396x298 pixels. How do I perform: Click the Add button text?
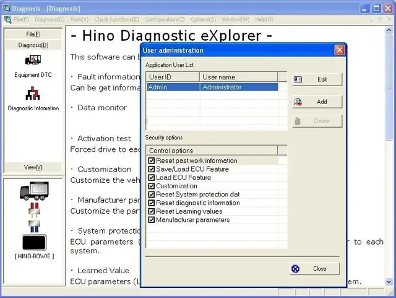pyautogui.click(x=322, y=102)
